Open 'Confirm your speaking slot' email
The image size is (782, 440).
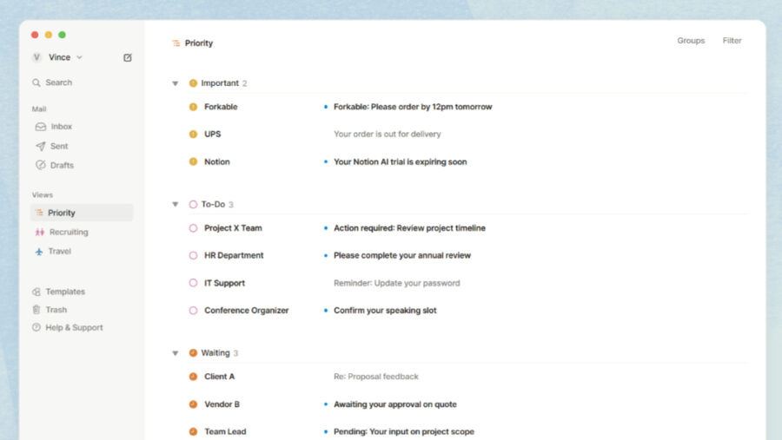click(385, 311)
